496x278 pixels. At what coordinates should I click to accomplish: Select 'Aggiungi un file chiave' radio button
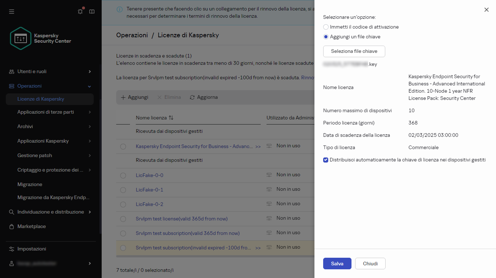[326, 37]
